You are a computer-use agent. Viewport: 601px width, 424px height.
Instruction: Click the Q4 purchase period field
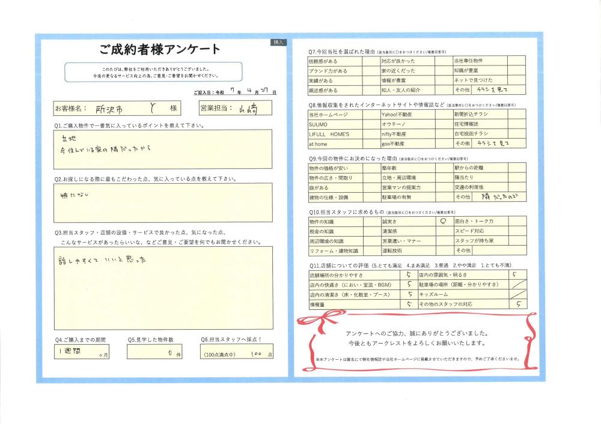click(88, 352)
